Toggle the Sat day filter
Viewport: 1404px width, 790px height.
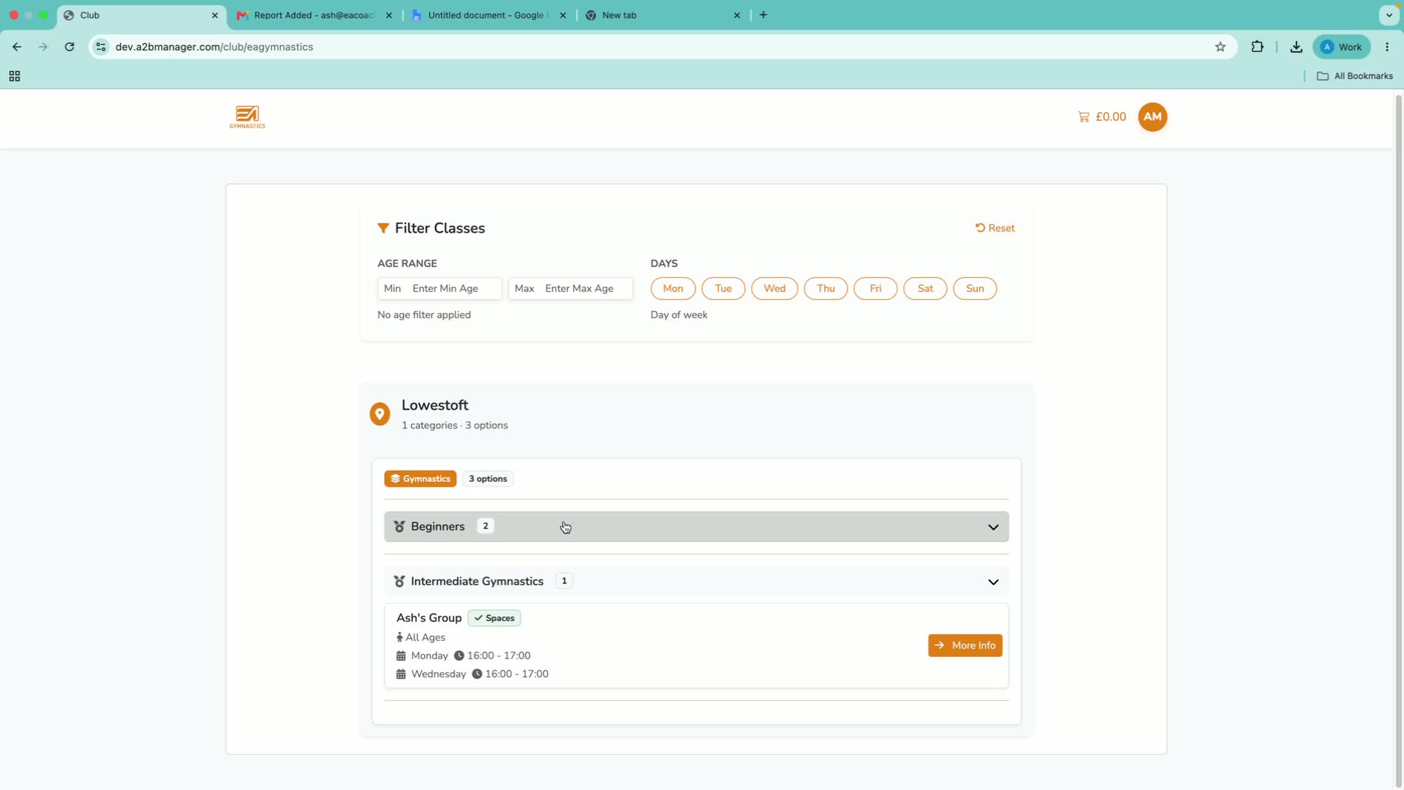pyautogui.click(x=925, y=288)
